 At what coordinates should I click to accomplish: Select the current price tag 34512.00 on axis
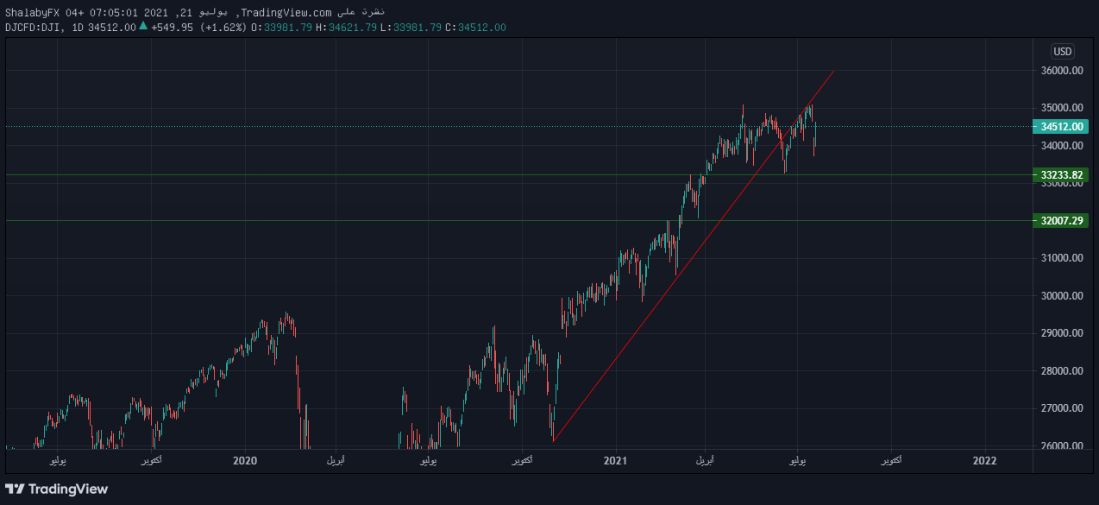[1061, 126]
